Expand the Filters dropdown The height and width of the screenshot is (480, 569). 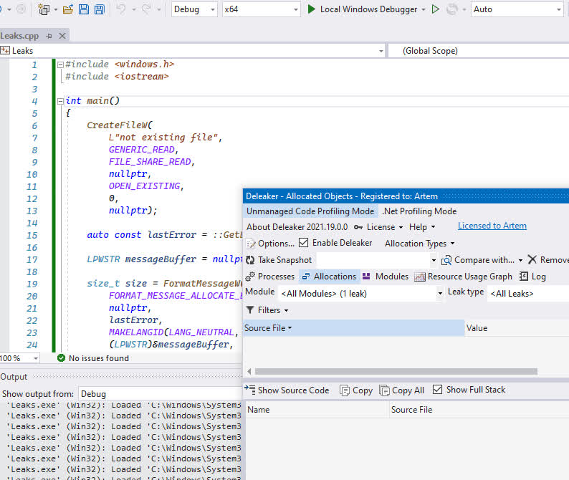click(x=268, y=310)
